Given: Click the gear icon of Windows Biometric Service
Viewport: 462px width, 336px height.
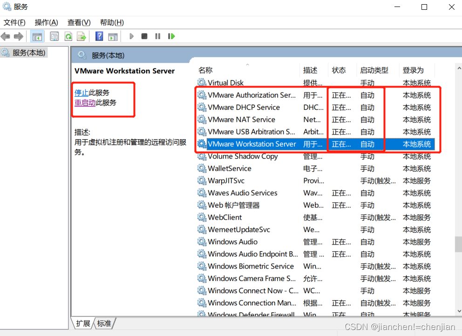Looking at the screenshot, I should tap(202, 266).
